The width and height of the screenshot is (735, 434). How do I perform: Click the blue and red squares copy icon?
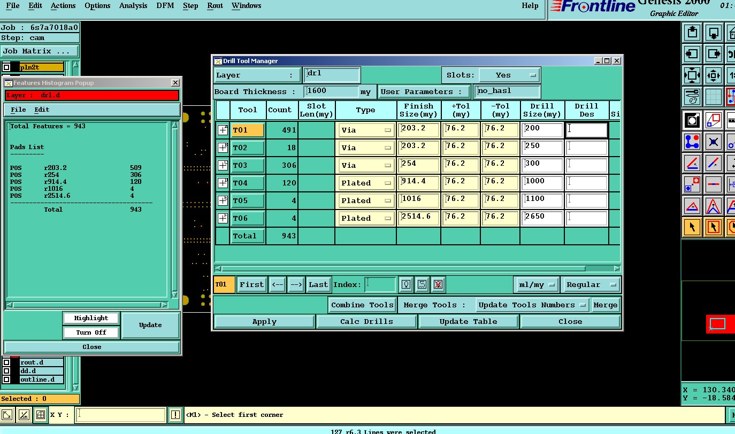click(692, 184)
